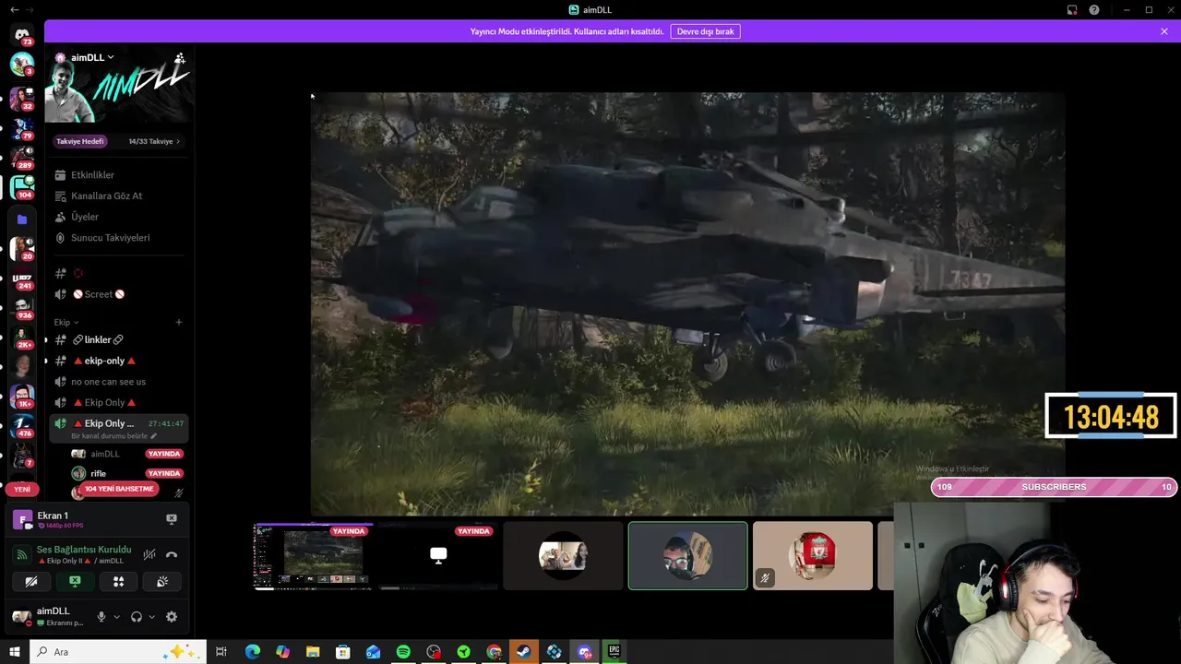Click the Takviye Hedefi boost goal badge

[x=80, y=141]
